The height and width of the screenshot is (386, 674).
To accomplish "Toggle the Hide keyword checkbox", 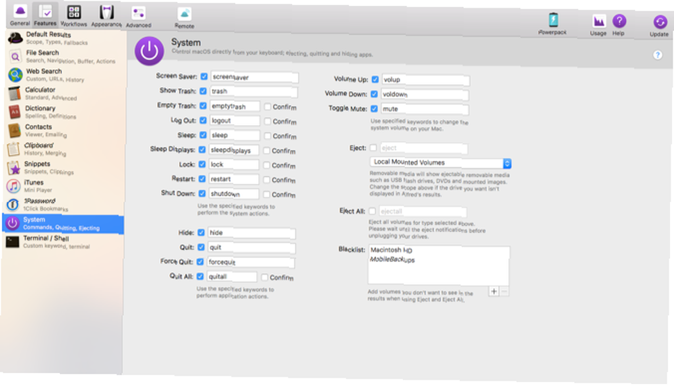I will pos(201,232).
